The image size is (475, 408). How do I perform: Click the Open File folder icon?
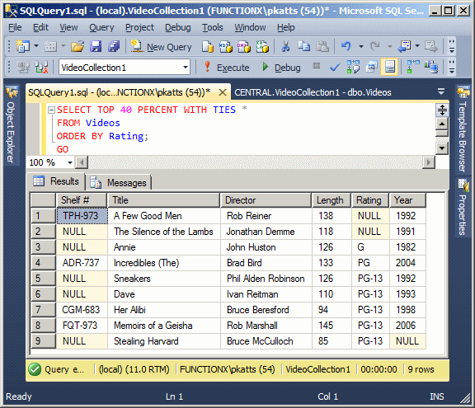pyautogui.click(x=78, y=47)
